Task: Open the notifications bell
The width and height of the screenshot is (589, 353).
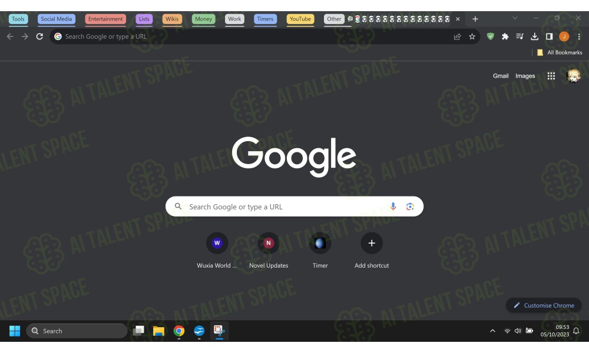Action: [x=576, y=331]
